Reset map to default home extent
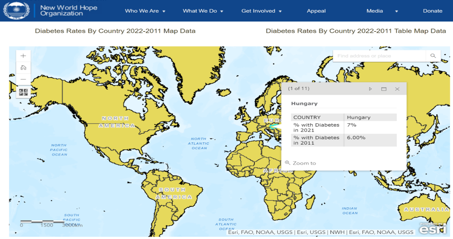453x239 pixels. click(23, 68)
